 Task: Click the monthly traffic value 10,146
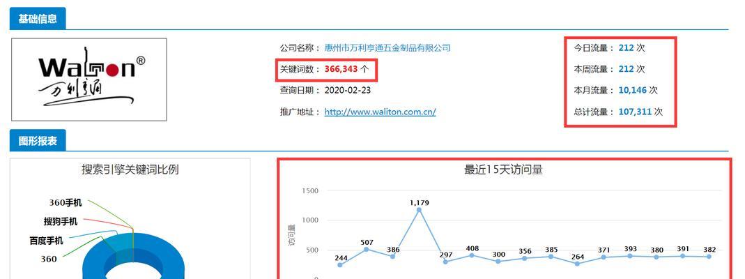pyautogui.click(x=633, y=90)
